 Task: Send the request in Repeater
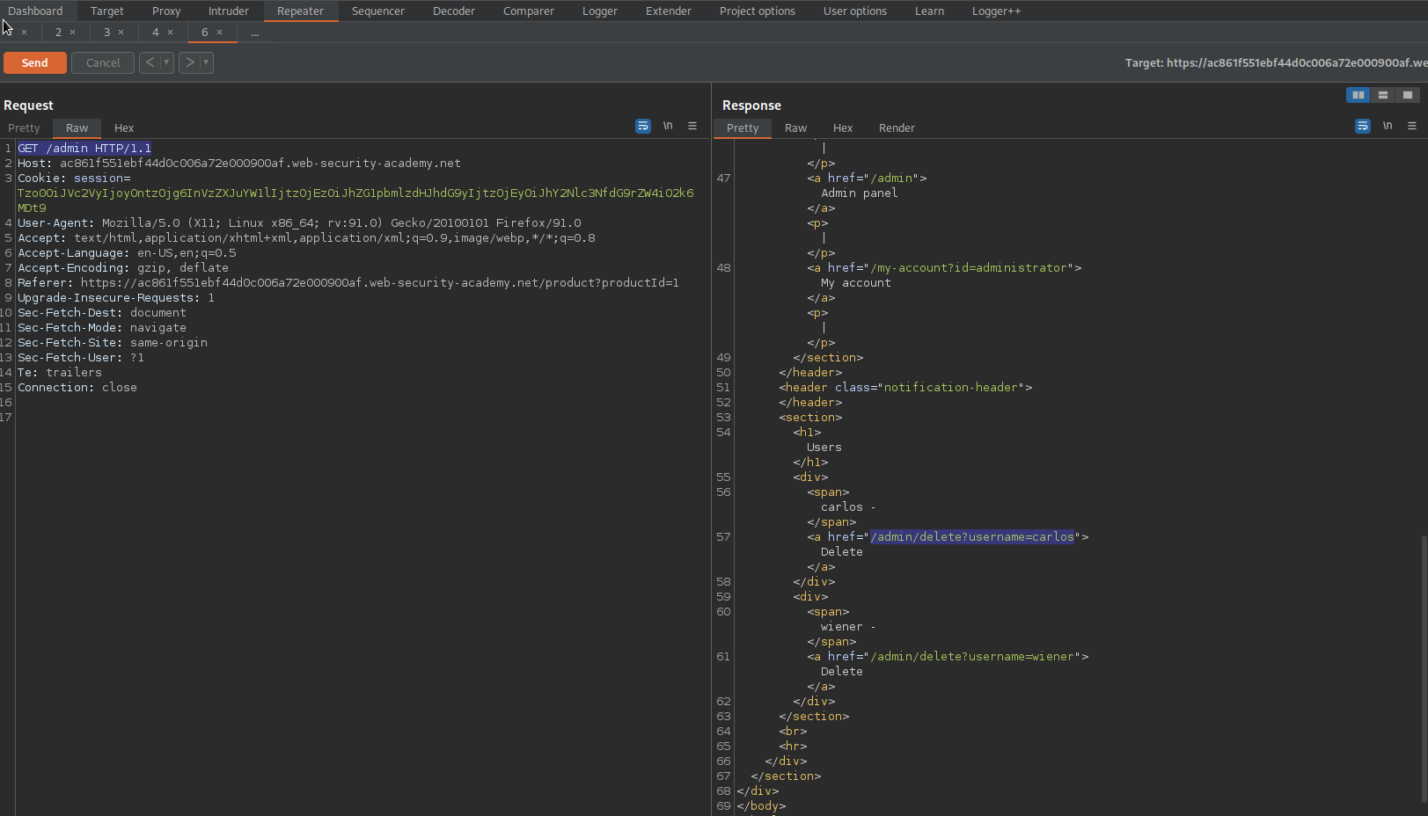(34, 63)
